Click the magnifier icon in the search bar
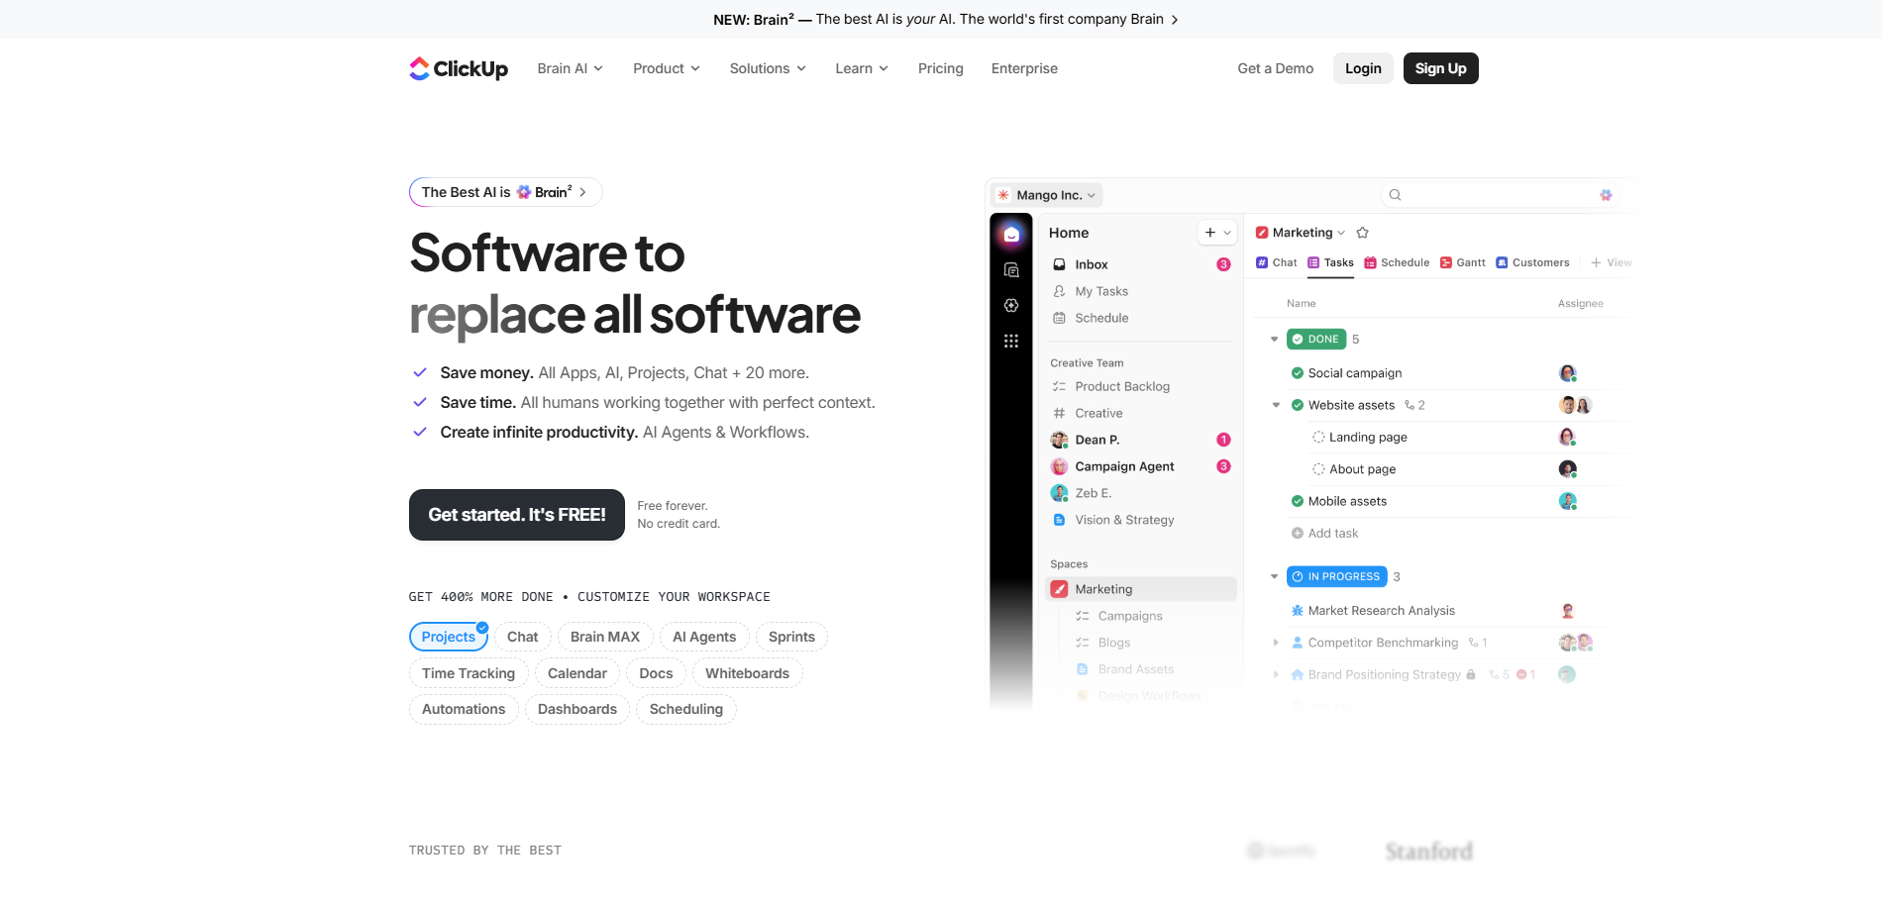The image size is (1882, 901). click(1395, 195)
